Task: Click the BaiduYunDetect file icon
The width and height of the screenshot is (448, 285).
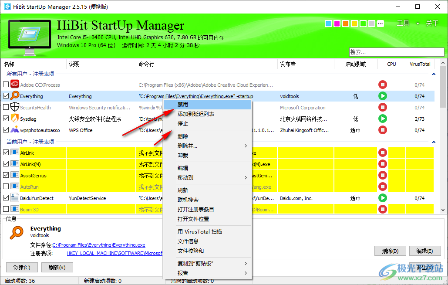Action: pos(14,197)
